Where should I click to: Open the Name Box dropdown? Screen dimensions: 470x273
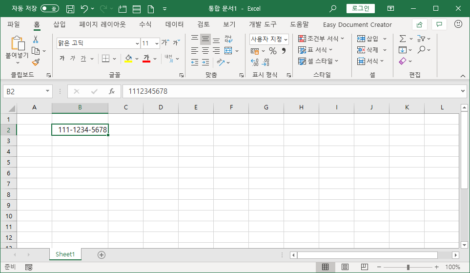tap(47, 91)
